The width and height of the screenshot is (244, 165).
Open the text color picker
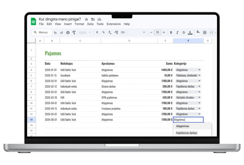pos(190,32)
